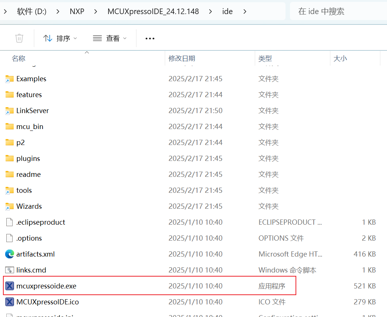Click the 2025/2/17 21:50 date of LinkServer
This screenshot has width=387, height=317.
tap(196, 111)
